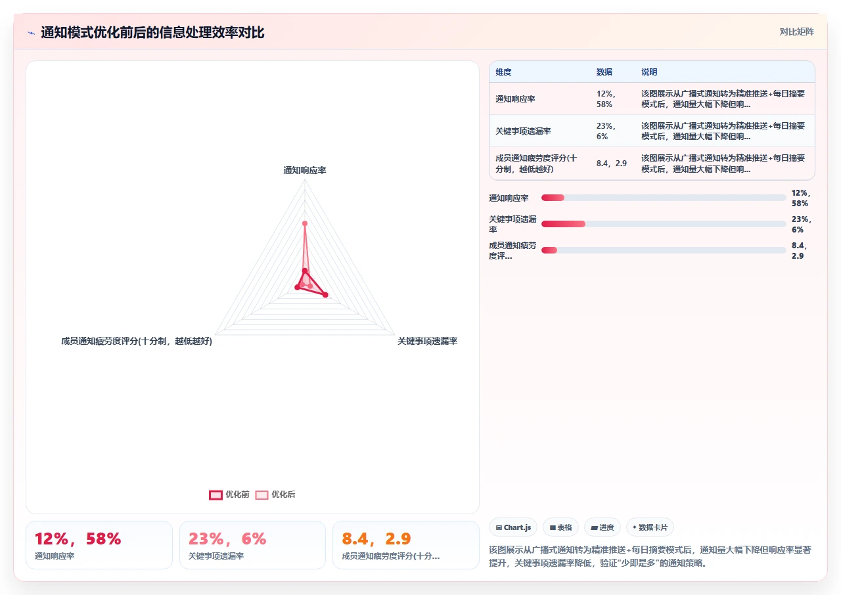This screenshot has height=595, width=841.
Task: Click 成员通知疲劳度评分 radar axis label
Action: coord(137,342)
